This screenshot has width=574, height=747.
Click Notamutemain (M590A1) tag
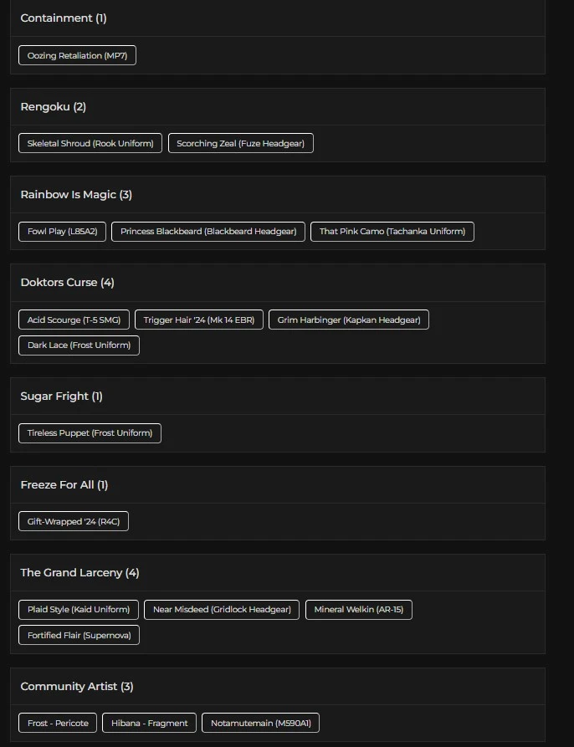pyautogui.click(x=260, y=723)
